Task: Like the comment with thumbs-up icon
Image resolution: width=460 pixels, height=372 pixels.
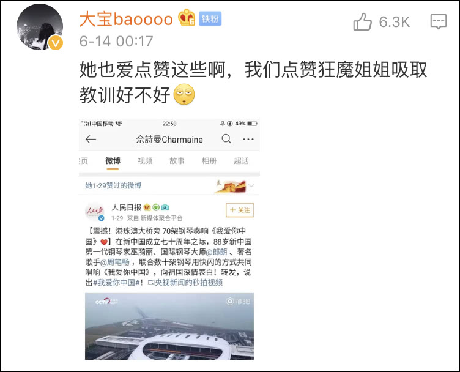Action: [x=362, y=21]
